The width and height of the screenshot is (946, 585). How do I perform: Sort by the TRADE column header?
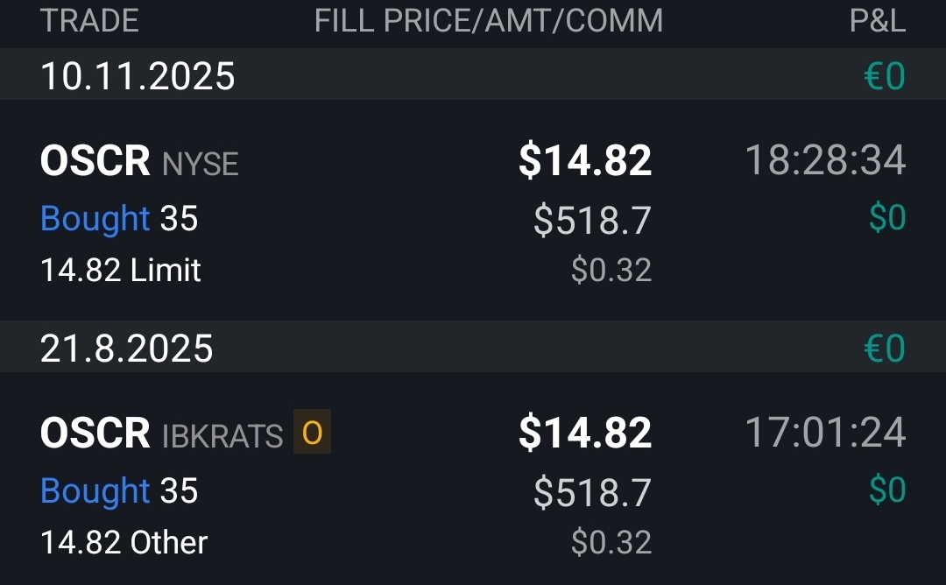(89, 21)
